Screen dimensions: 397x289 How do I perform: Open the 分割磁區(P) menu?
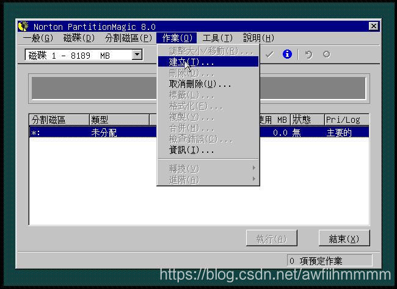click(x=128, y=38)
